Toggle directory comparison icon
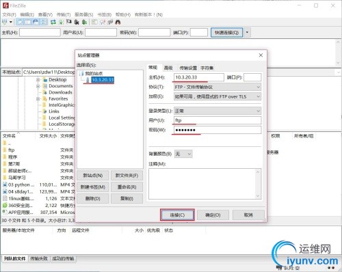Viewport: 342px width, 272px height. [103, 22]
